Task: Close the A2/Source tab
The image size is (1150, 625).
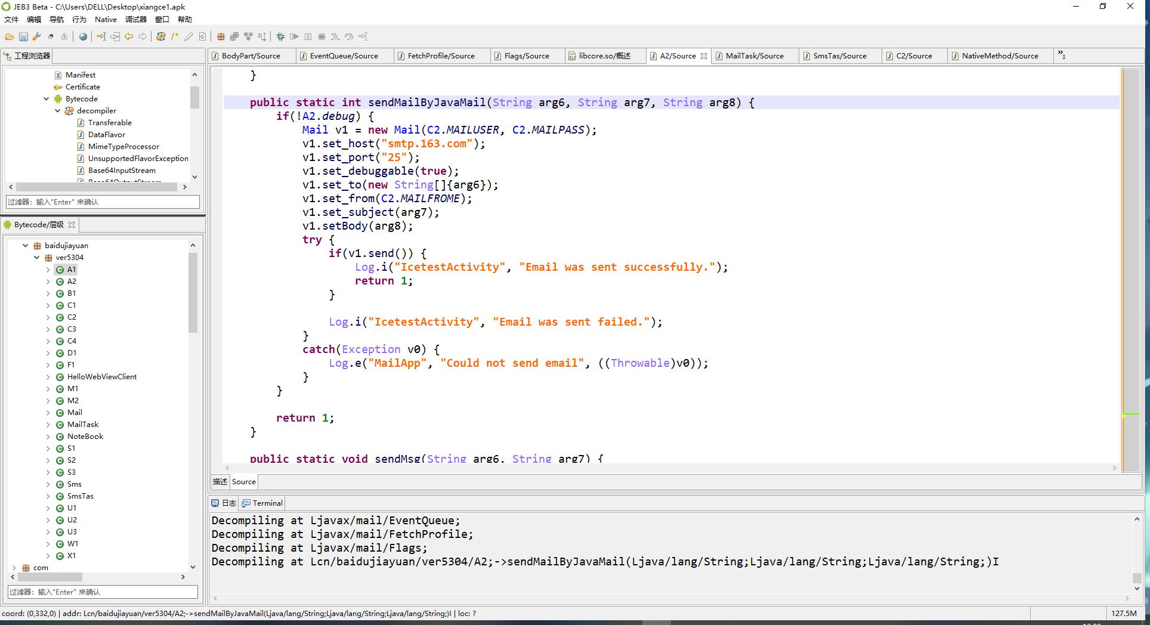Action: (x=704, y=56)
